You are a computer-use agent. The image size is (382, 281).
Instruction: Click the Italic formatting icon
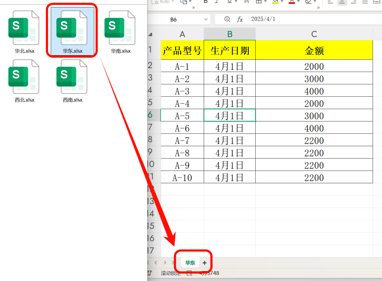216,1
